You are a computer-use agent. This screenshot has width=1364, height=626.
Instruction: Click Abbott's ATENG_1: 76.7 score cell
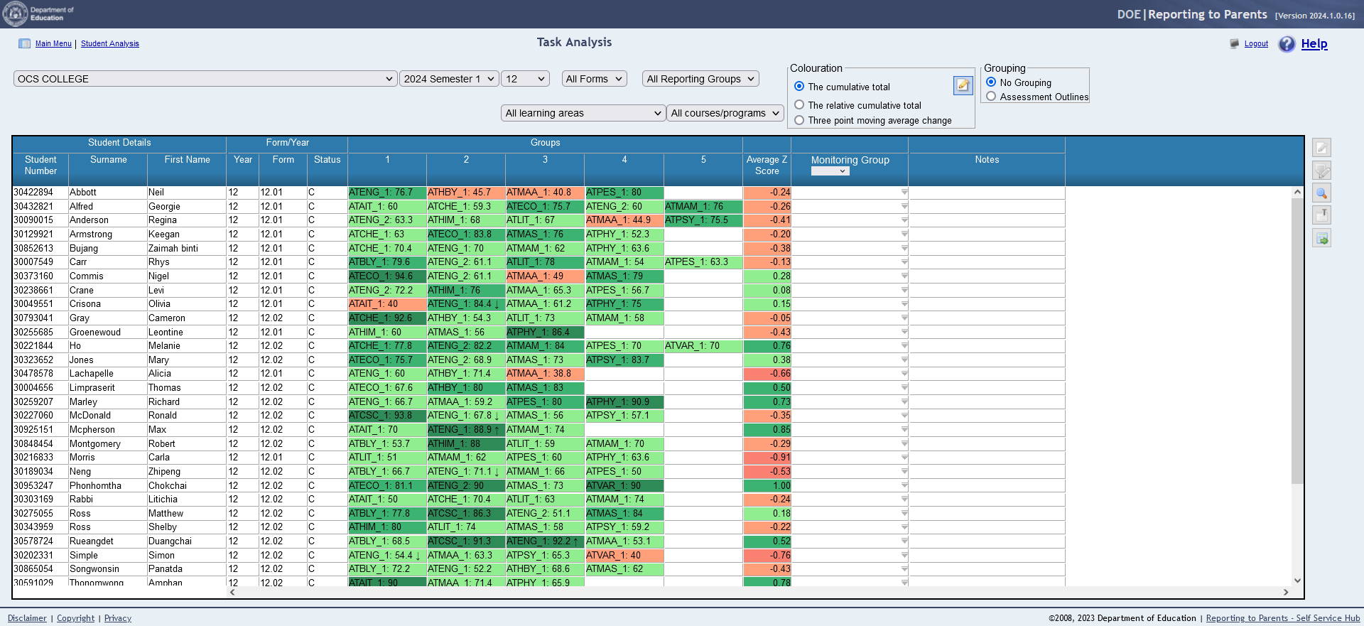[386, 193]
